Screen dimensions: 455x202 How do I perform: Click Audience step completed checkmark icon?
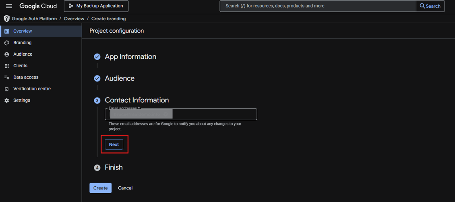tap(97, 79)
